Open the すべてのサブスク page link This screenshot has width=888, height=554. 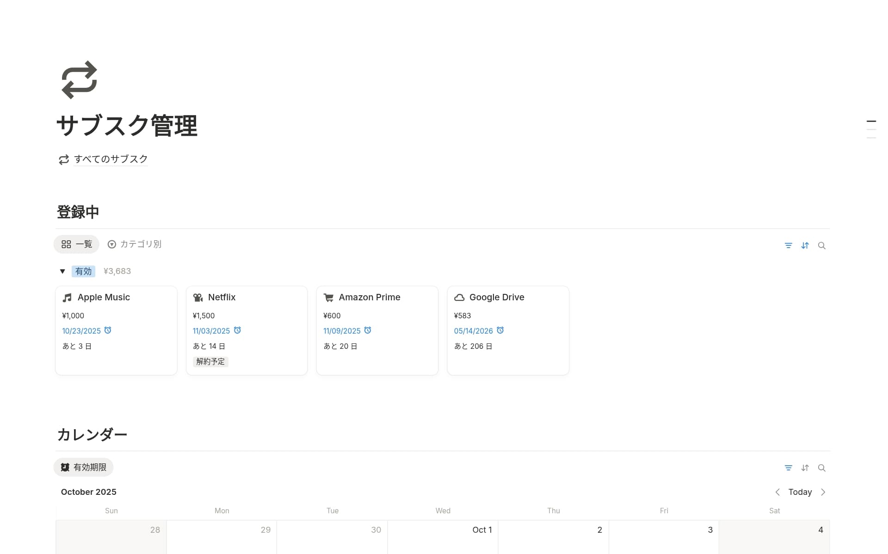(x=111, y=159)
